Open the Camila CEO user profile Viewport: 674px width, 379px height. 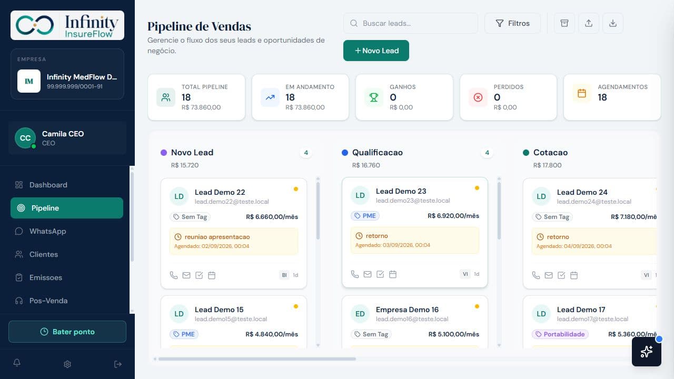[67, 138]
